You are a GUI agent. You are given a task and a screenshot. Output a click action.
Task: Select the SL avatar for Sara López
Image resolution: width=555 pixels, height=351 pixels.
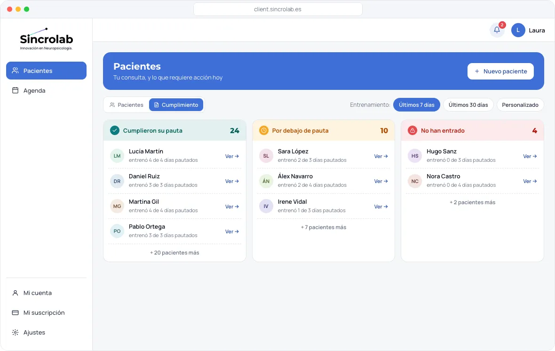click(x=266, y=156)
